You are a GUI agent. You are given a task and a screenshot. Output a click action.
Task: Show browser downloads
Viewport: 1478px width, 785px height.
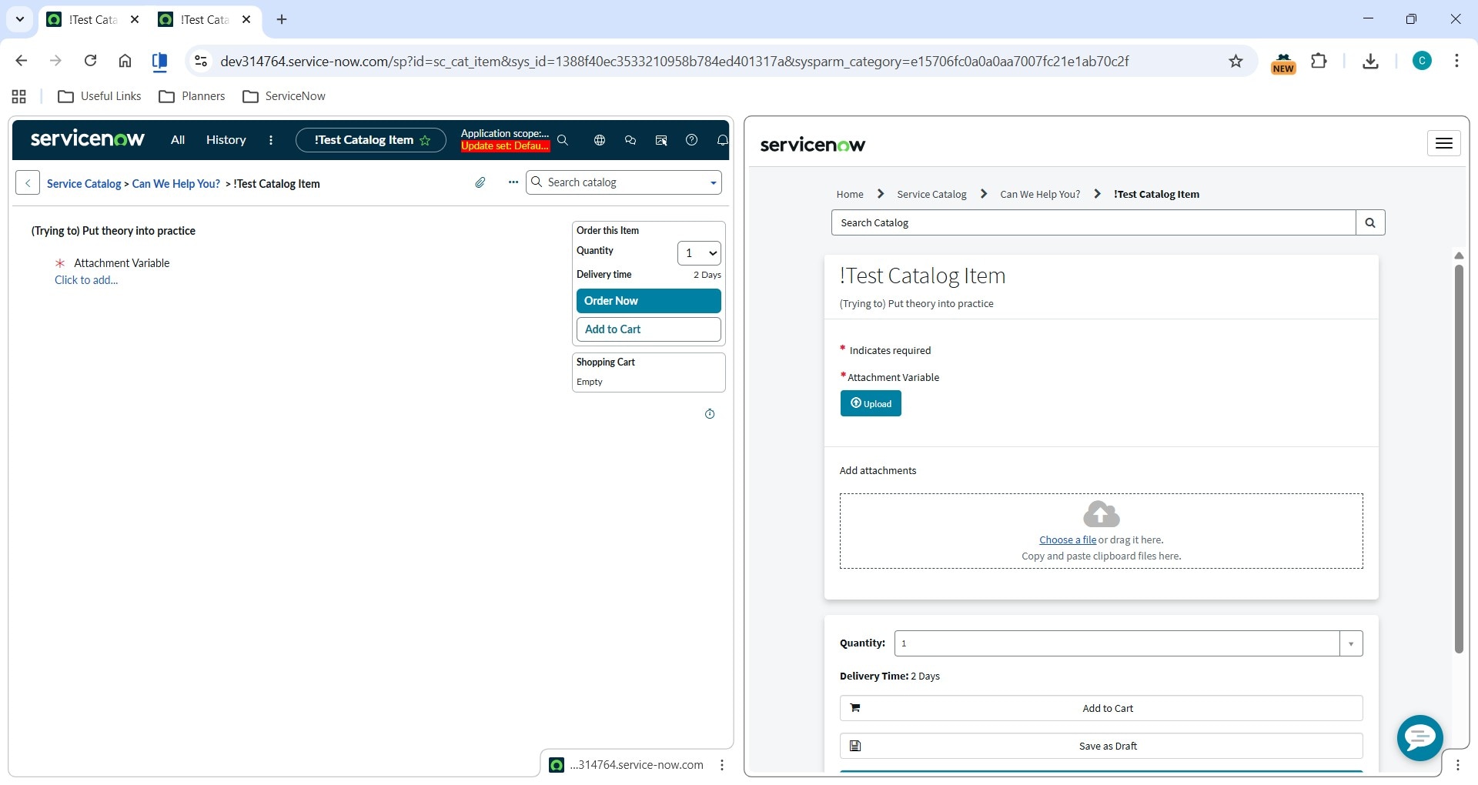tap(1370, 61)
